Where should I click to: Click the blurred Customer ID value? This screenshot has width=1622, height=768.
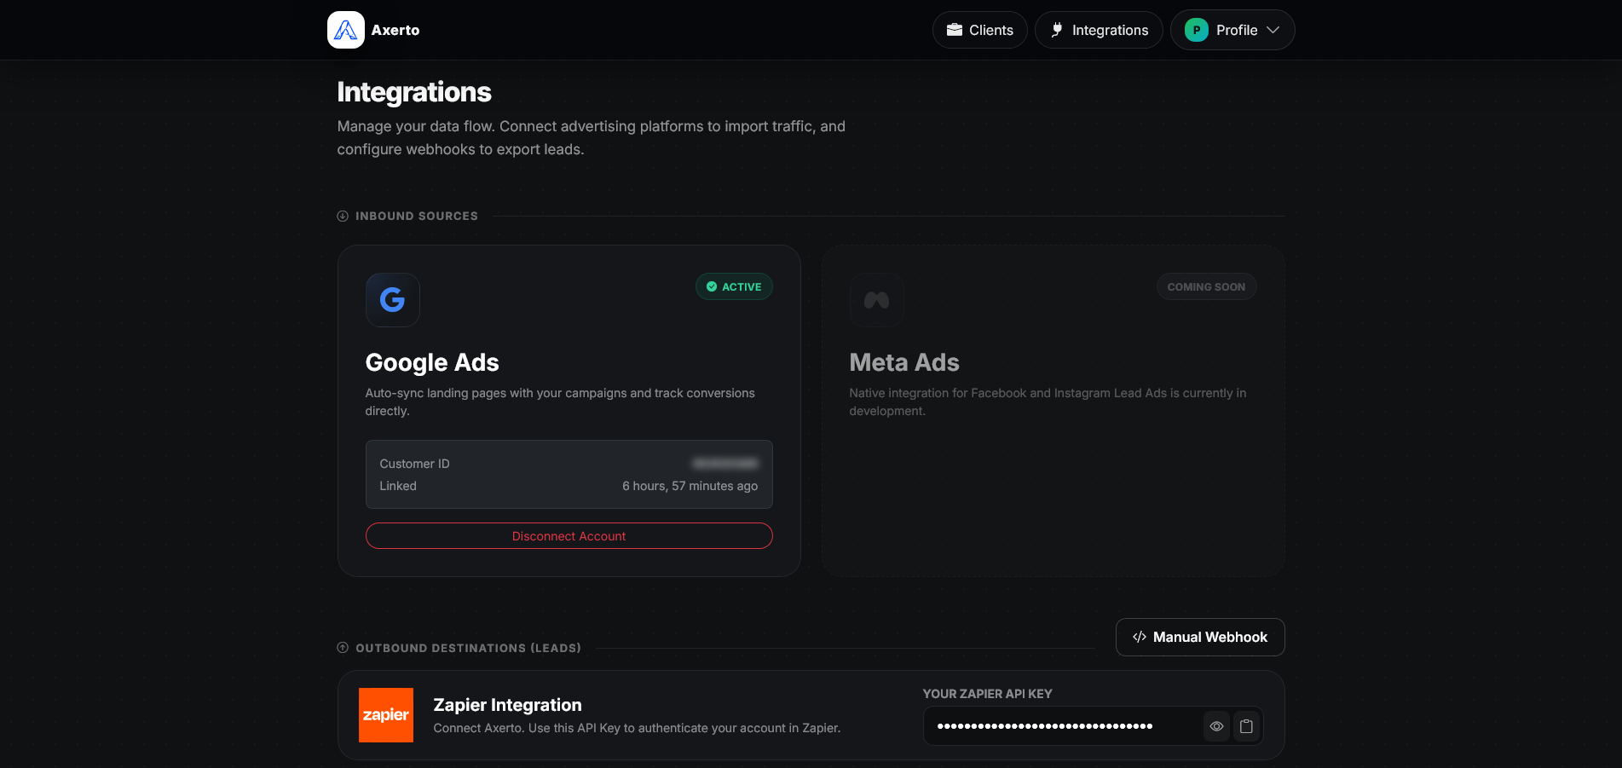click(x=724, y=464)
